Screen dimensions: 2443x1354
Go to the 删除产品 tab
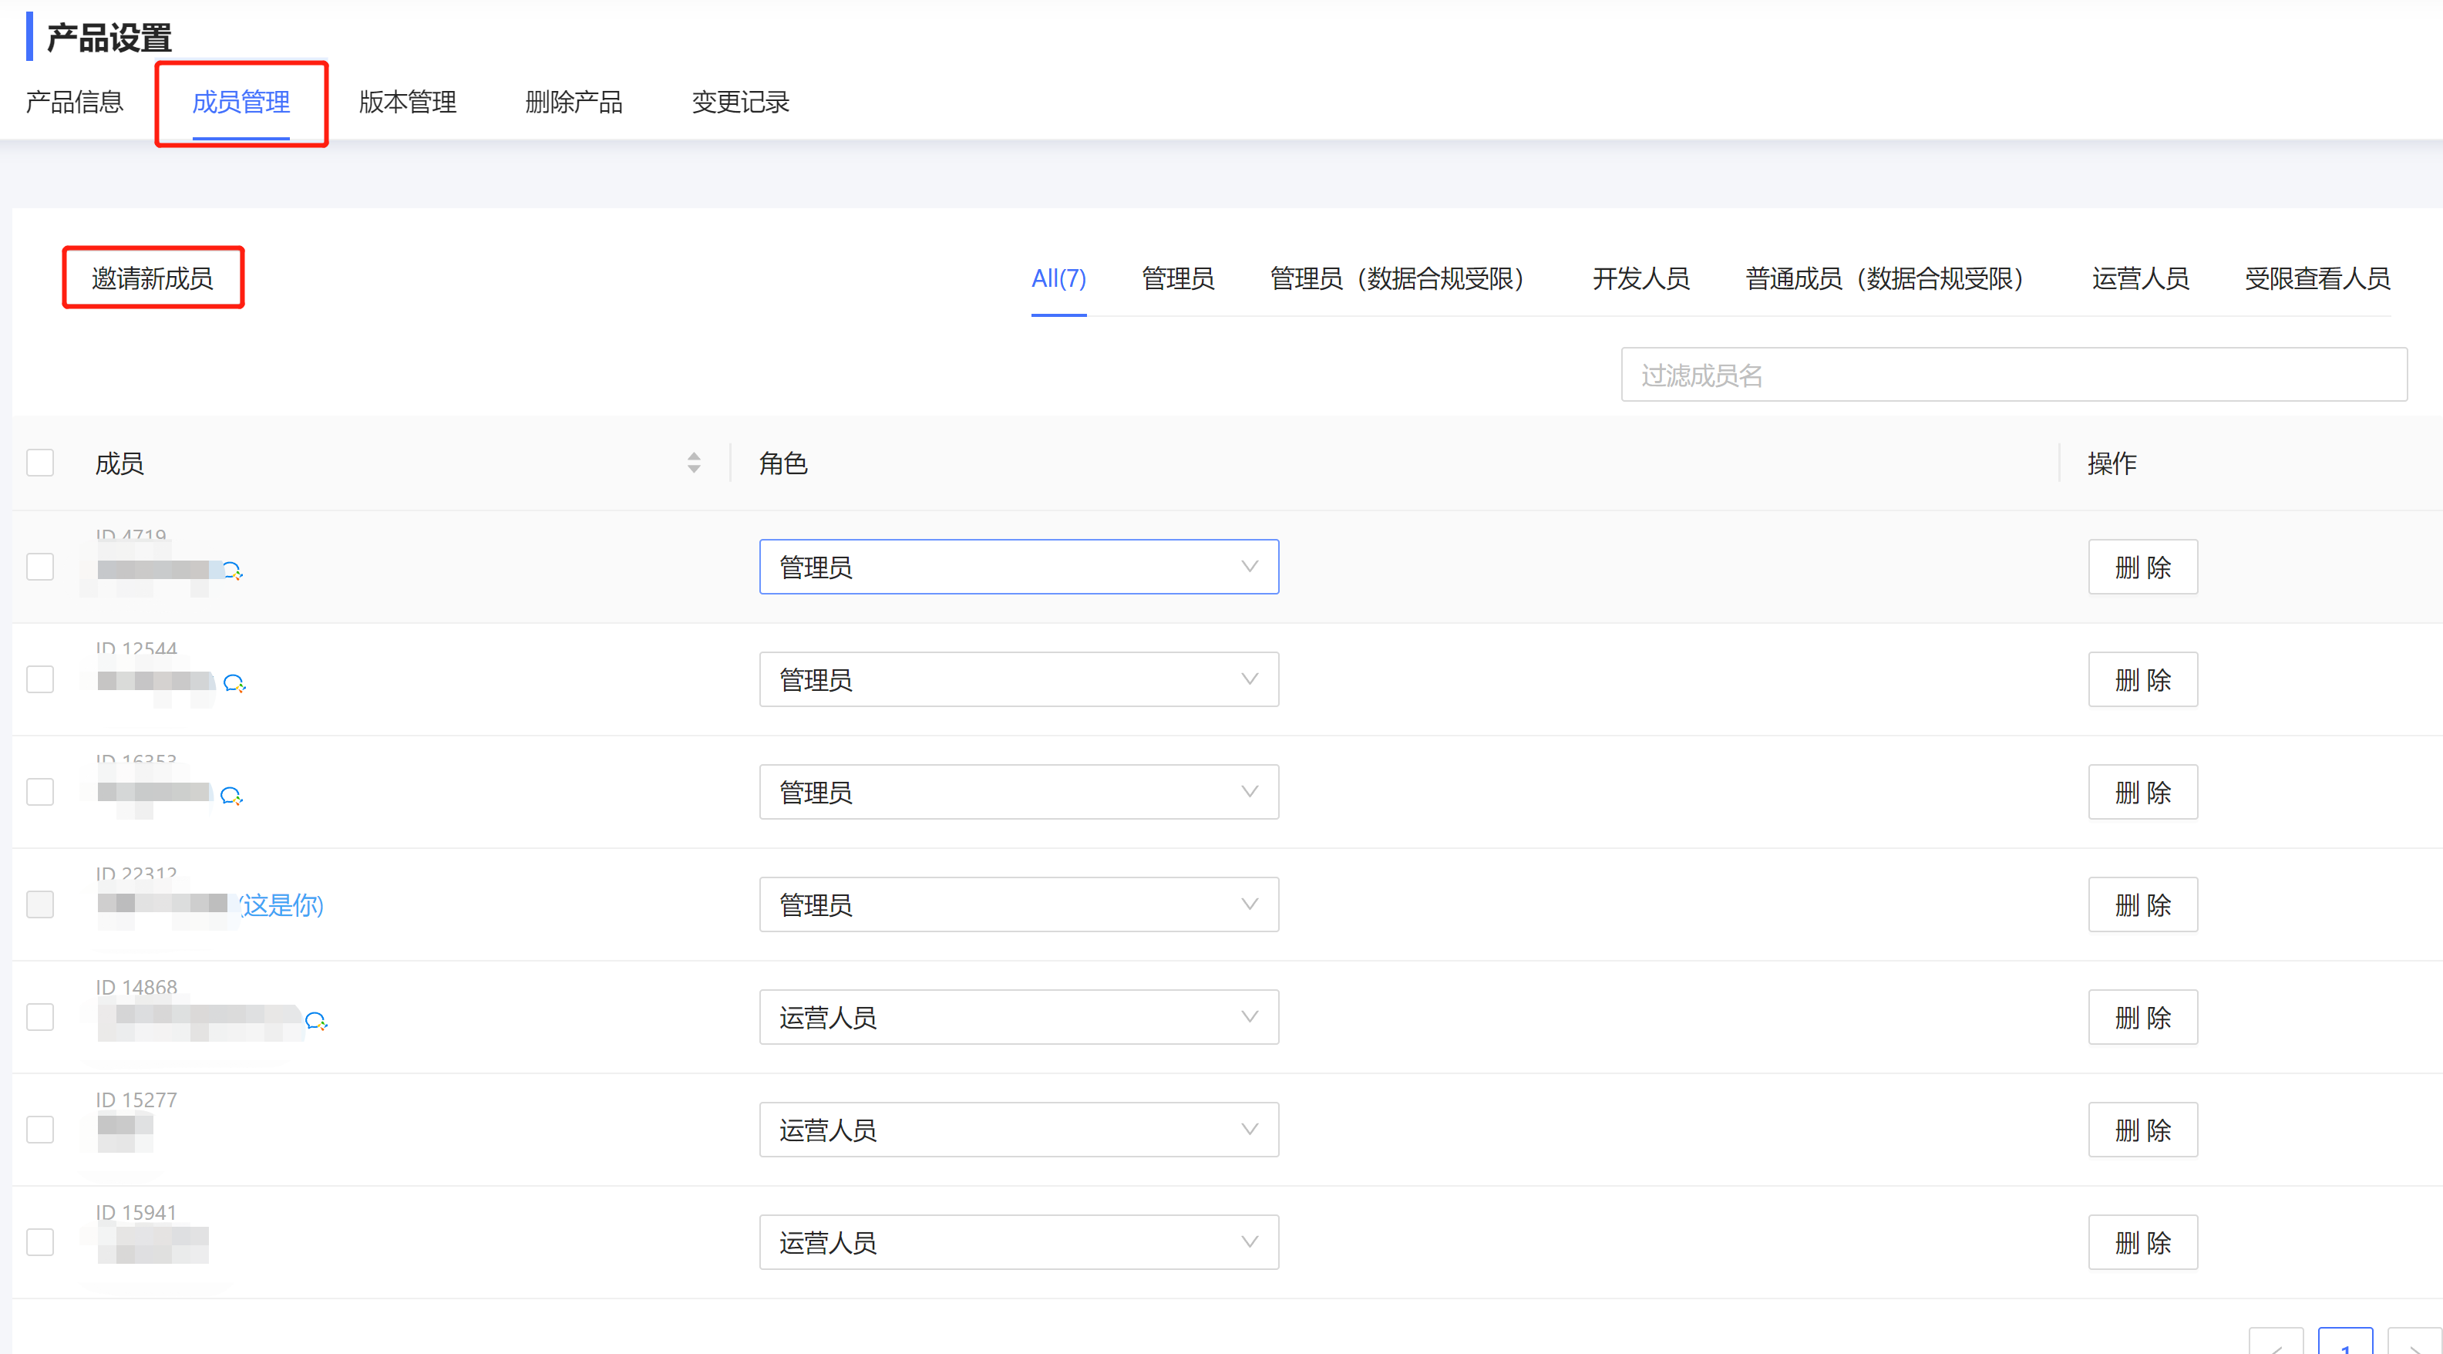(574, 102)
